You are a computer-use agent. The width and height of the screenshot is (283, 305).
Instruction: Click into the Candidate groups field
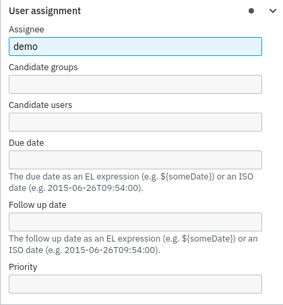pyautogui.click(x=135, y=84)
